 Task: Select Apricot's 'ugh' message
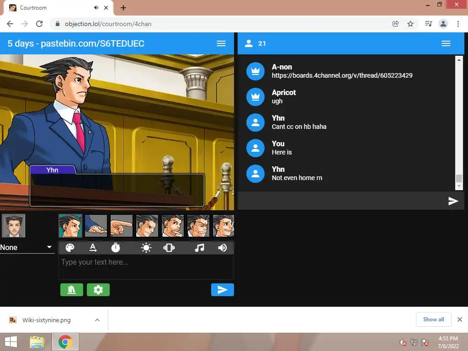pos(277,101)
